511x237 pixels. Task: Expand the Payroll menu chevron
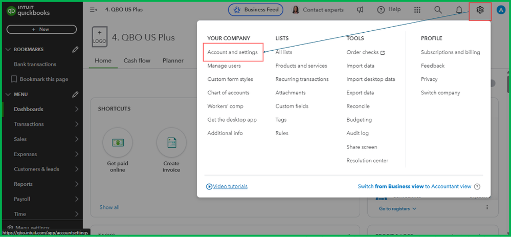pyautogui.click(x=77, y=199)
